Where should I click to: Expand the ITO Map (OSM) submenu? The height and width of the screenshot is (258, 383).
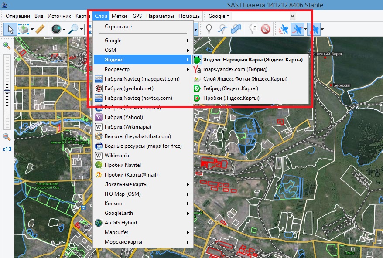click(143, 194)
